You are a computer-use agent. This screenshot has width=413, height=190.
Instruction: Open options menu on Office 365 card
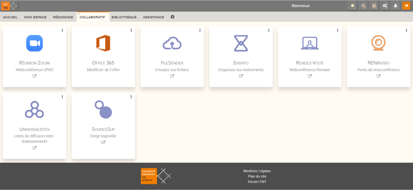tap(131, 30)
